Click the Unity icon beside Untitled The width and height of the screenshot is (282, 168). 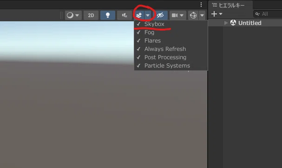(233, 23)
